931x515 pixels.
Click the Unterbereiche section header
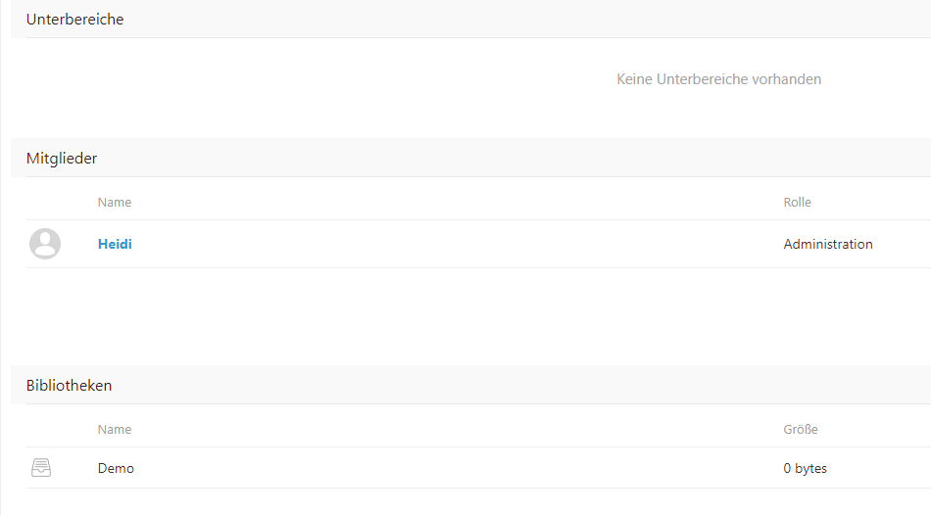[74, 19]
